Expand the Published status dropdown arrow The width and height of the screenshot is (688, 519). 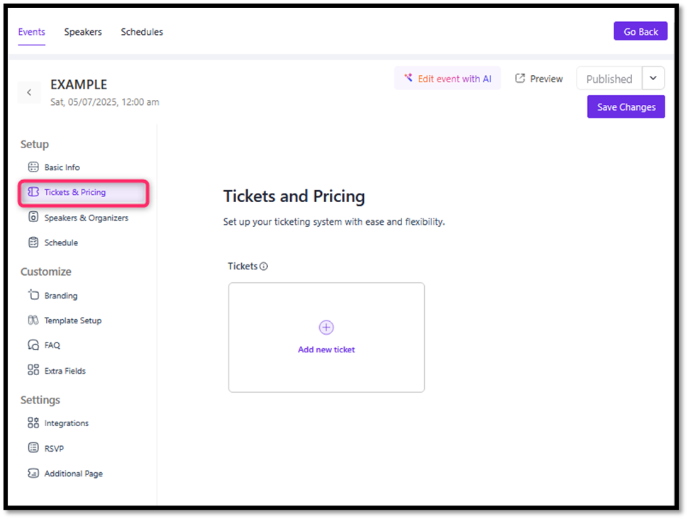pos(653,78)
